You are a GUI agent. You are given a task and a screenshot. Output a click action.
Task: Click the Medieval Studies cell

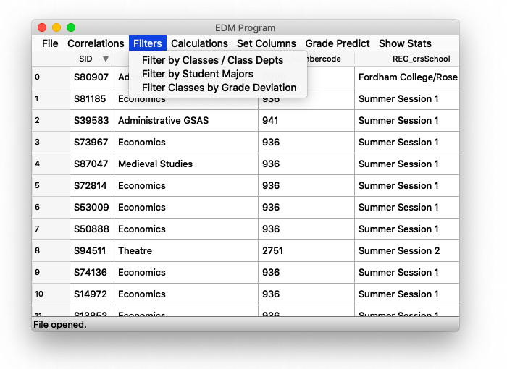point(155,164)
